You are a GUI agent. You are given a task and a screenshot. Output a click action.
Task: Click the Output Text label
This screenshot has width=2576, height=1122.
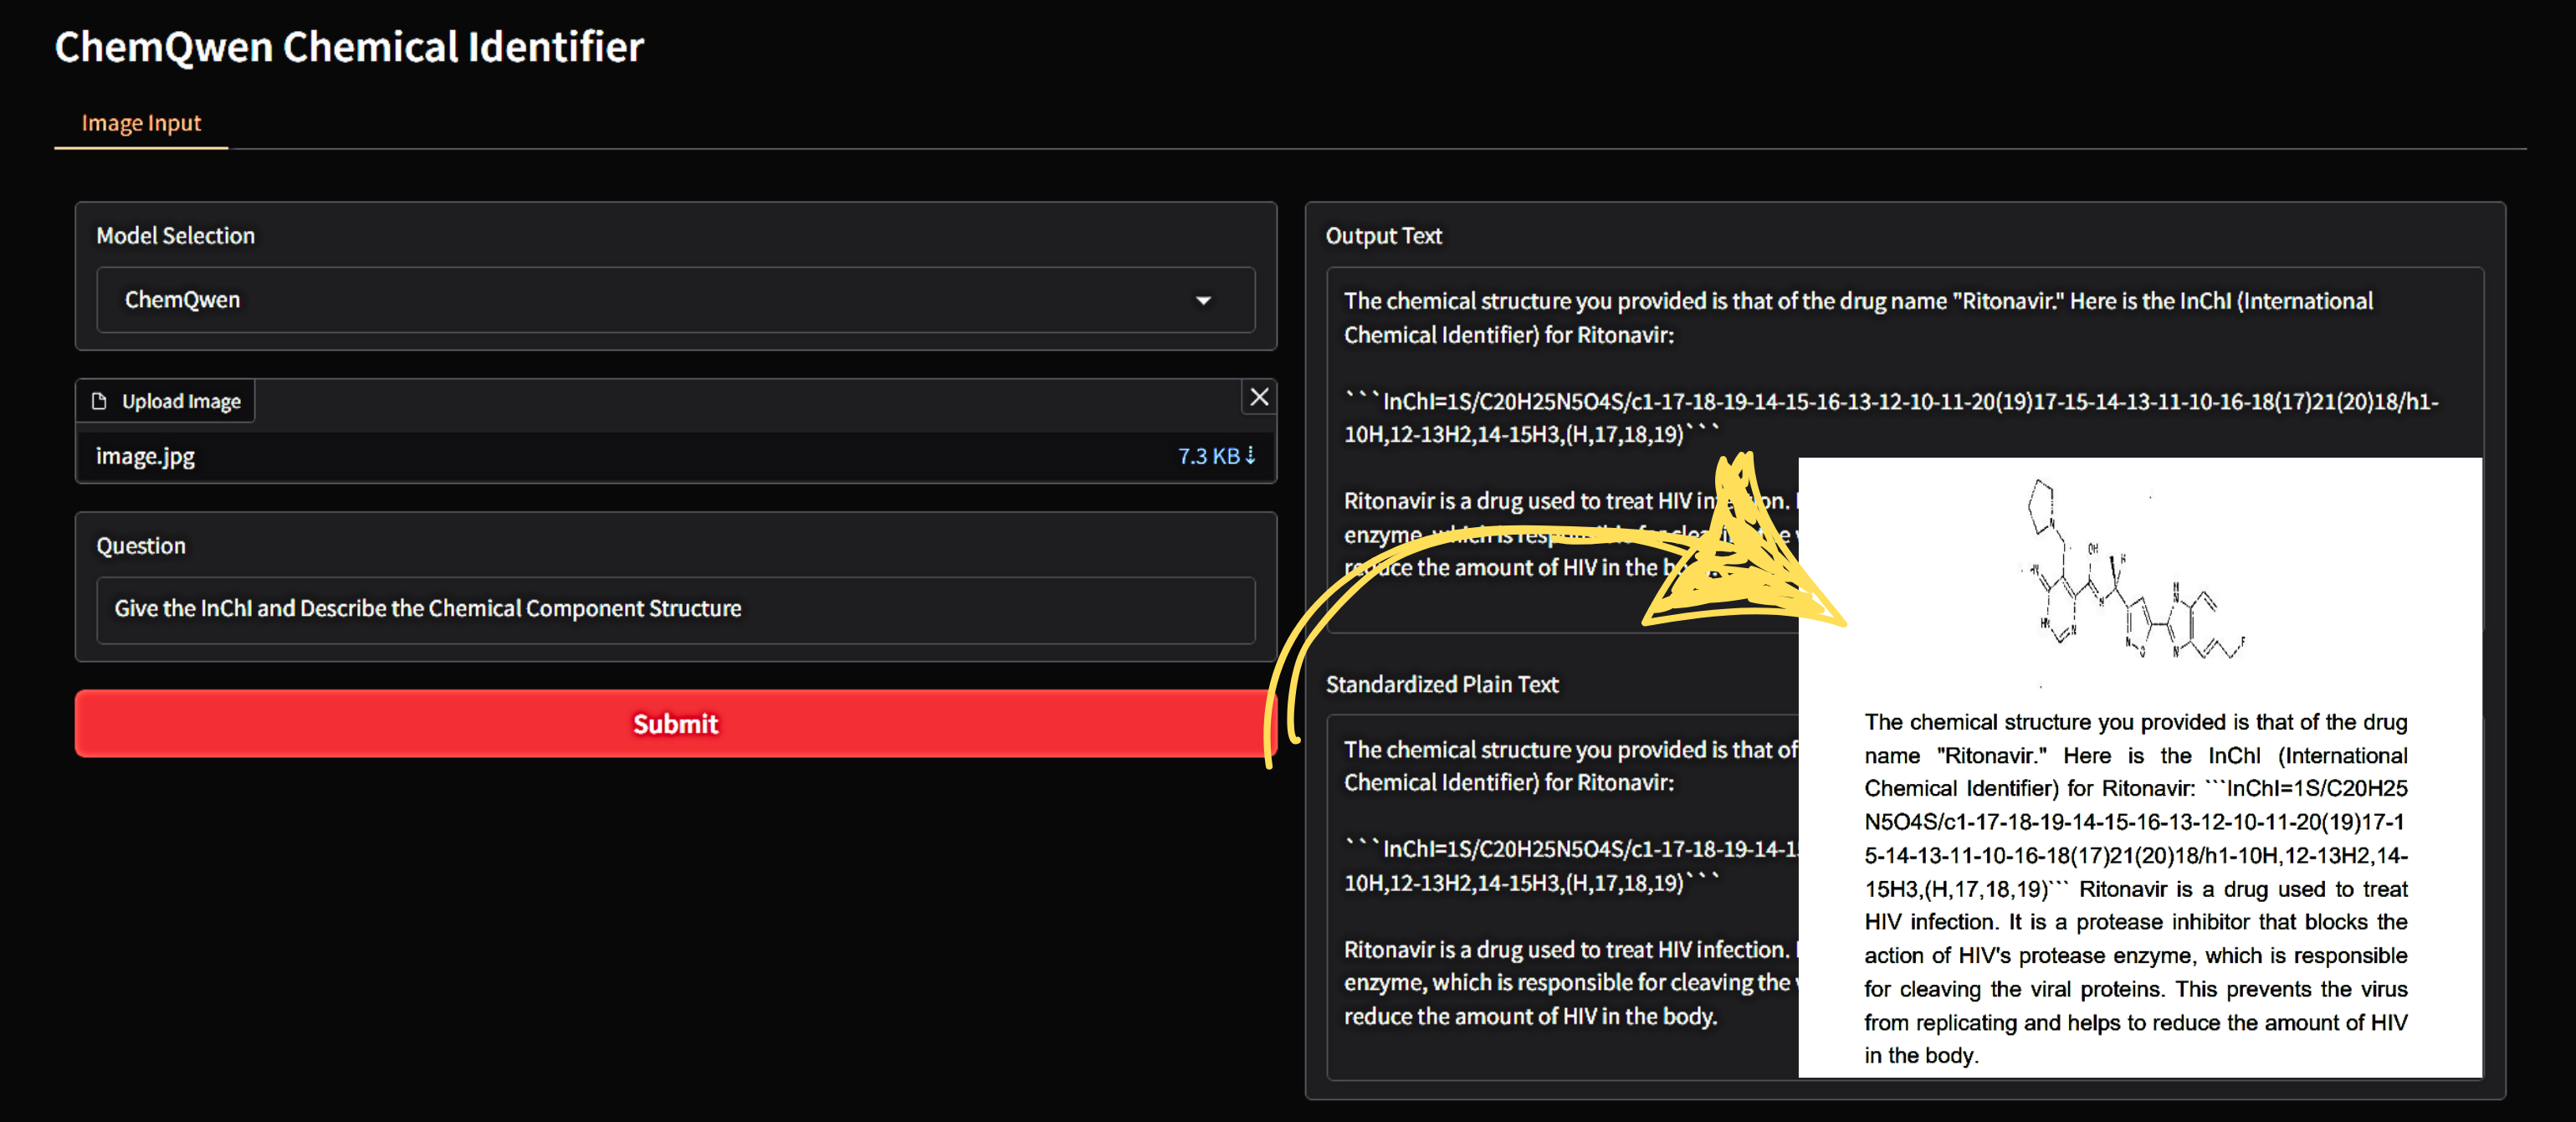coord(1383,236)
